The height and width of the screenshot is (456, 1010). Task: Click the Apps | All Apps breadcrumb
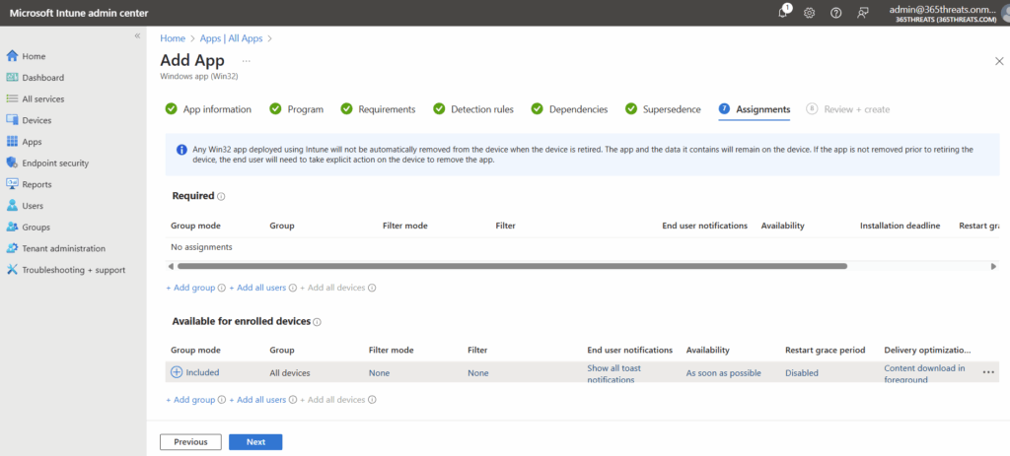(231, 38)
